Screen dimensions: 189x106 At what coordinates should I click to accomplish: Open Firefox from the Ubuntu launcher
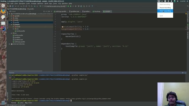pyautogui.click(x=3, y=11)
